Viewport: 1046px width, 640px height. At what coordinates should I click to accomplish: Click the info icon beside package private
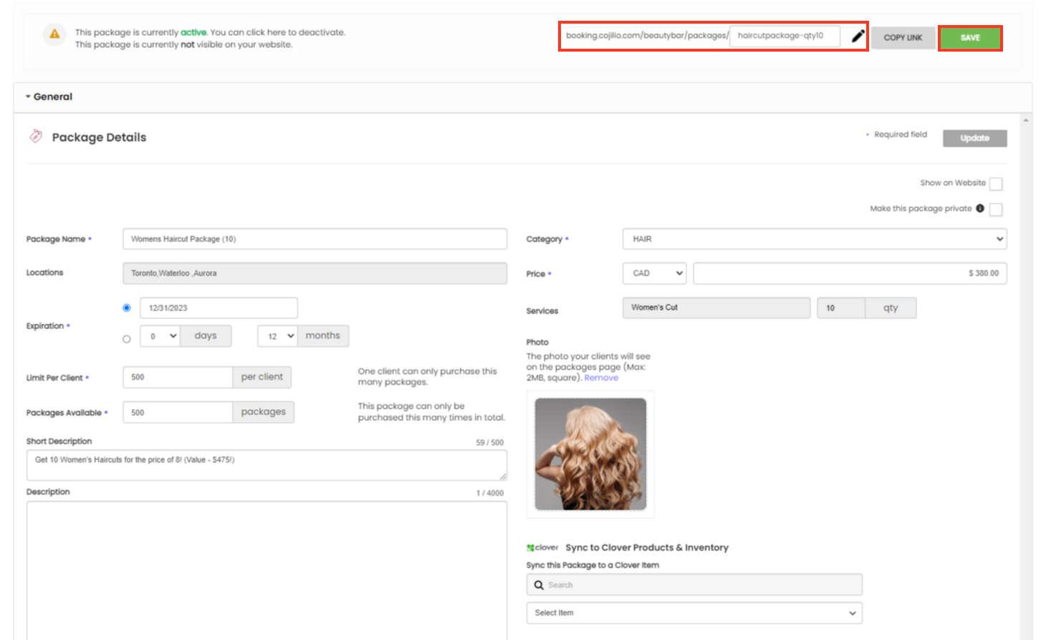tap(979, 209)
